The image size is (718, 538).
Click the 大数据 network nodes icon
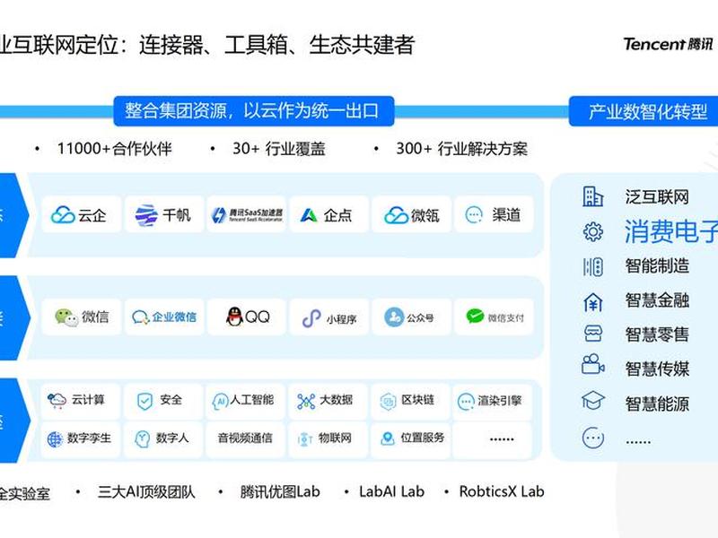pyautogui.click(x=306, y=401)
